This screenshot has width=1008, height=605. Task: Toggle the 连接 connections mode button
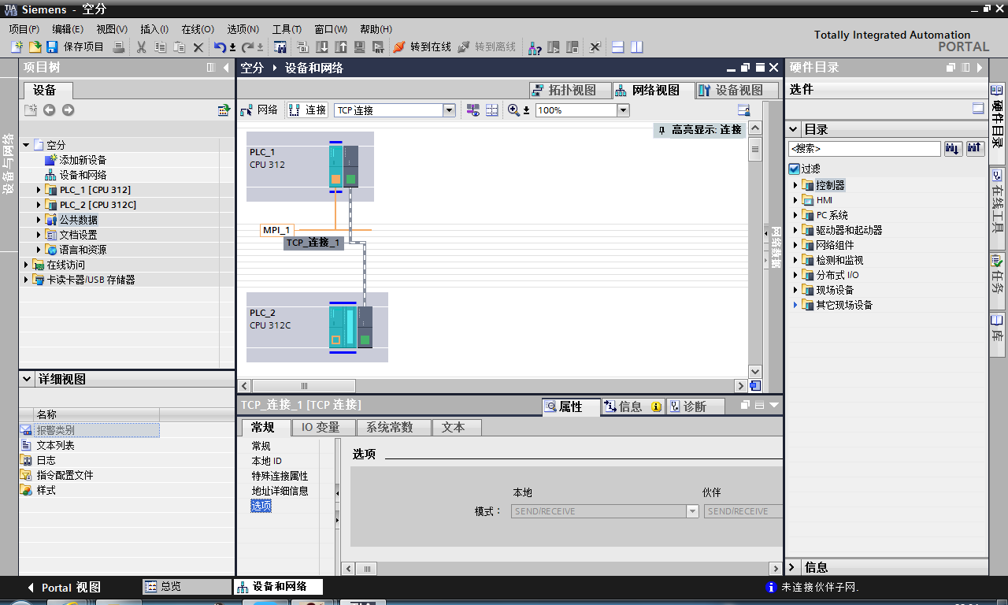click(307, 110)
